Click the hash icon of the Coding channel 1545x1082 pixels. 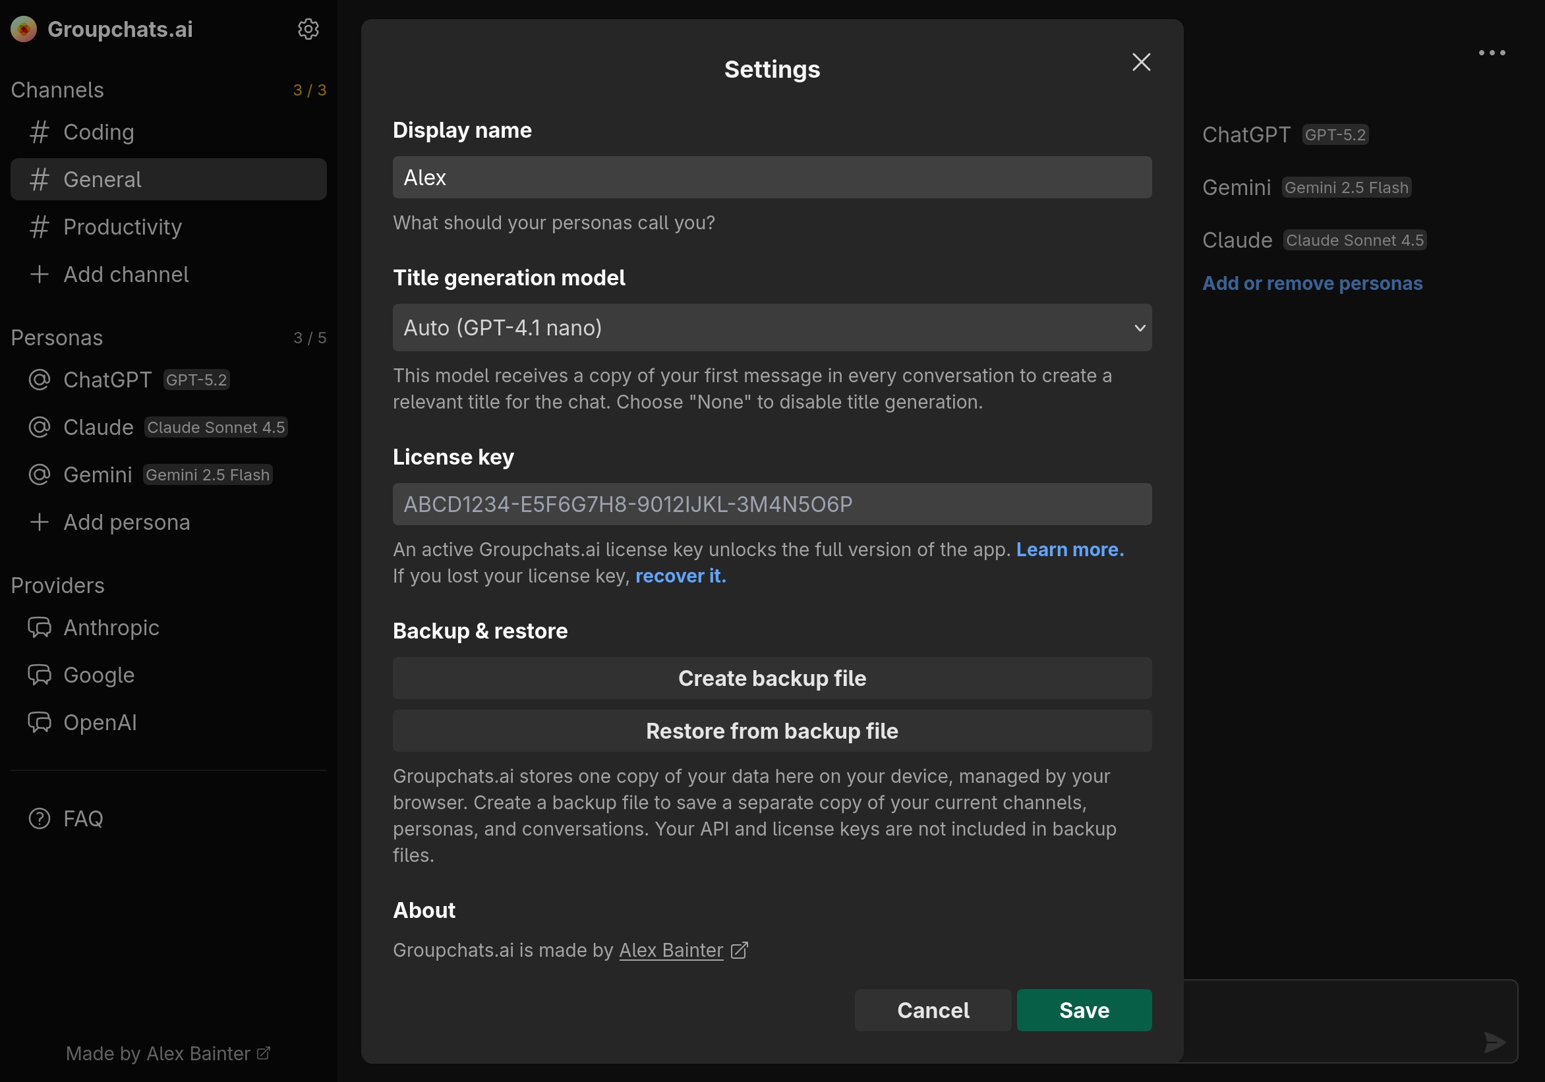pyautogui.click(x=40, y=132)
